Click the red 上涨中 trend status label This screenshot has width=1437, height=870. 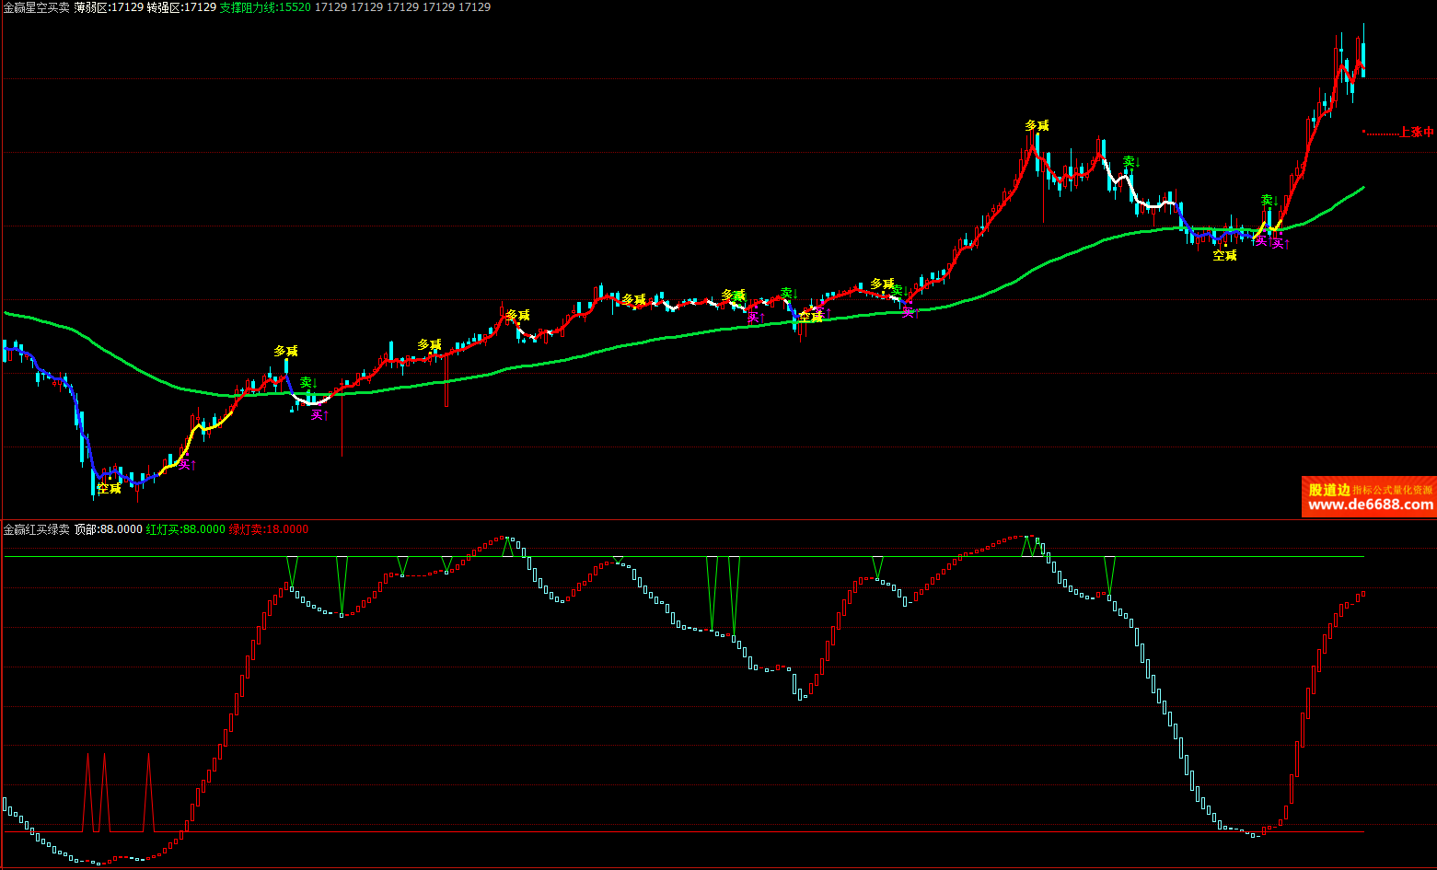click(1416, 133)
